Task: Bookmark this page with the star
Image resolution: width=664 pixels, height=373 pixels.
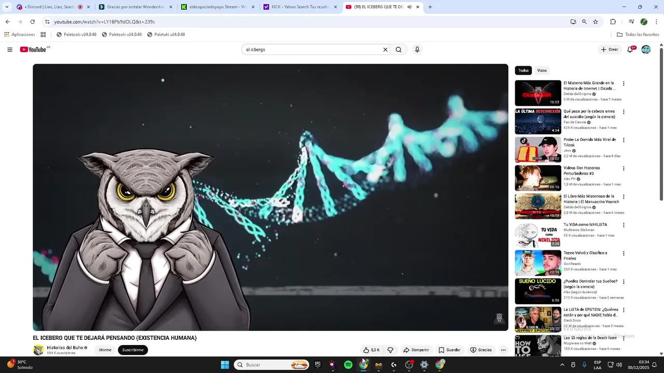Action: coord(596,22)
